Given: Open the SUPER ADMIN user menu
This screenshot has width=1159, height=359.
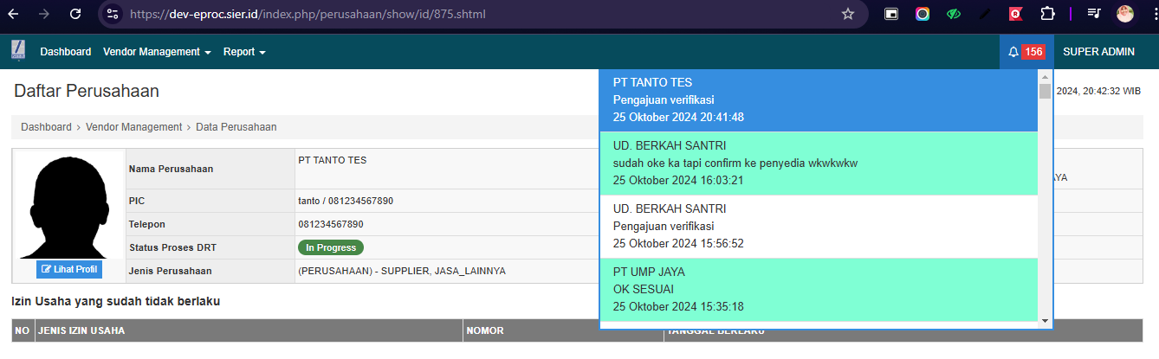Looking at the screenshot, I should [x=1098, y=52].
